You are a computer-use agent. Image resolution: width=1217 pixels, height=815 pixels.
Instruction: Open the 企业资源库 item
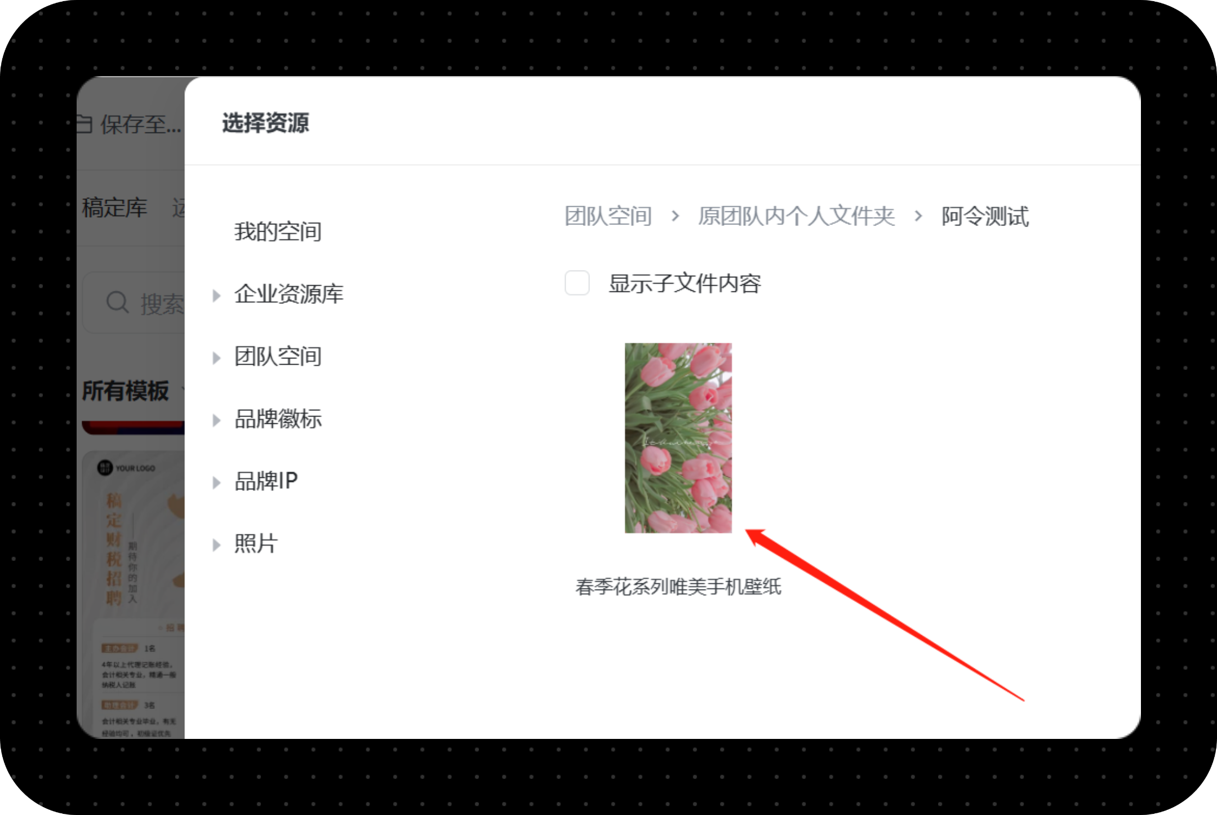point(288,294)
